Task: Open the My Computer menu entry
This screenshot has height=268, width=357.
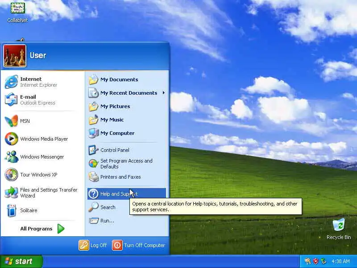Action: [127, 133]
